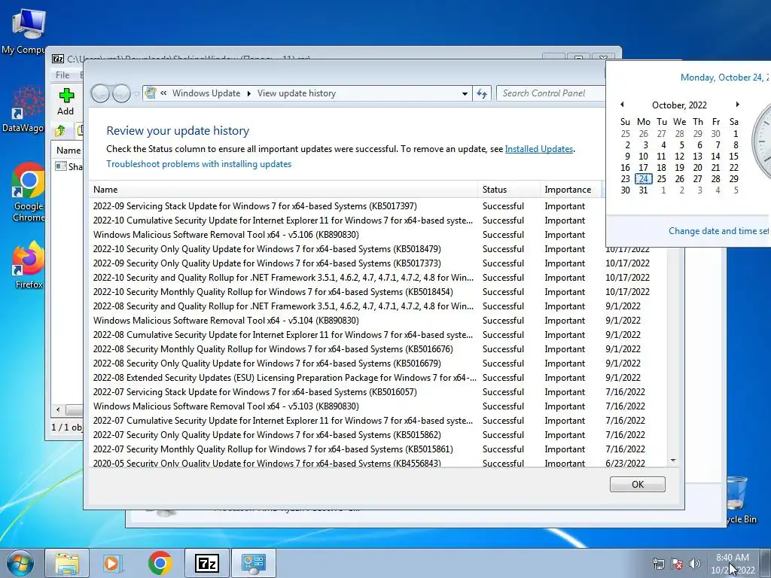Select October 31 in the calendar
Screen dimensions: 771x578
pyautogui.click(x=643, y=190)
